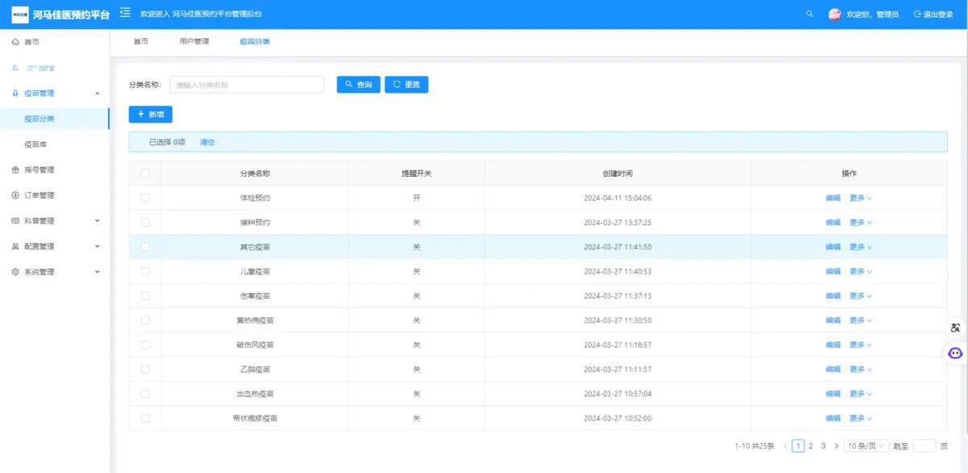Check the box for 黄热病疫苗 row
The width and height of the screenshot is (968, 473).
tap(145, 320)
